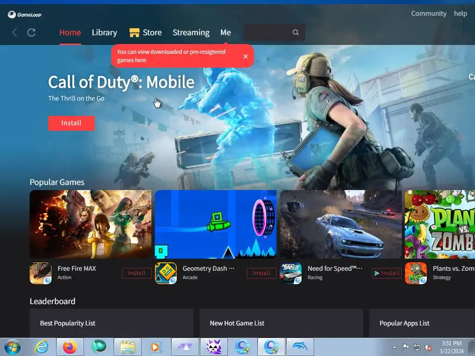Click the Popular Games heading

(57, 182)
